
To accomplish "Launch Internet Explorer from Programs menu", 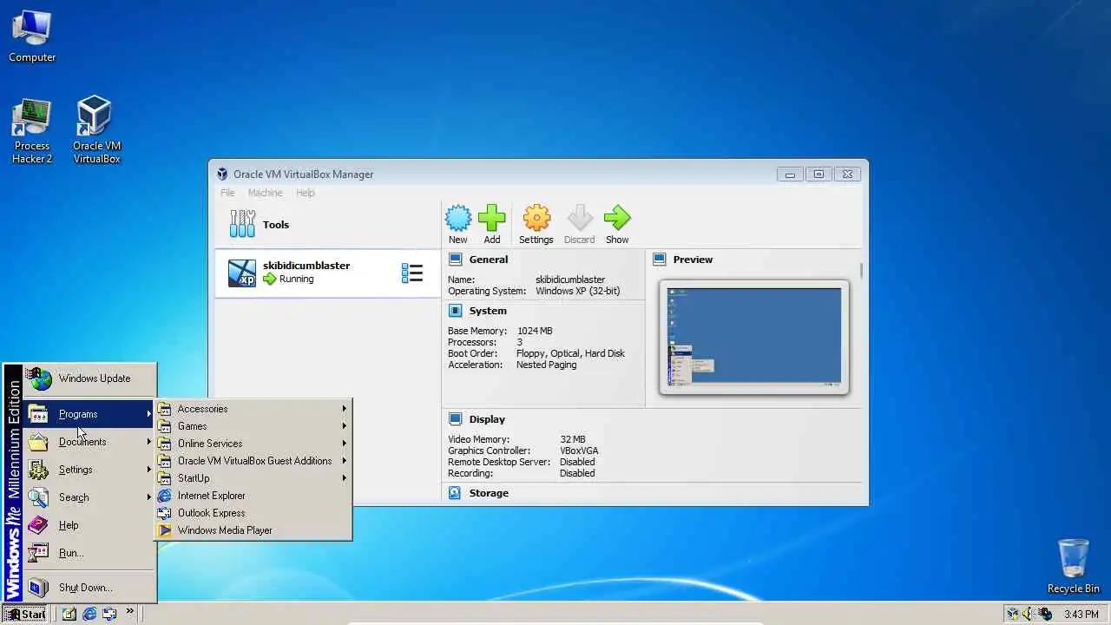I will click(253, 496).
